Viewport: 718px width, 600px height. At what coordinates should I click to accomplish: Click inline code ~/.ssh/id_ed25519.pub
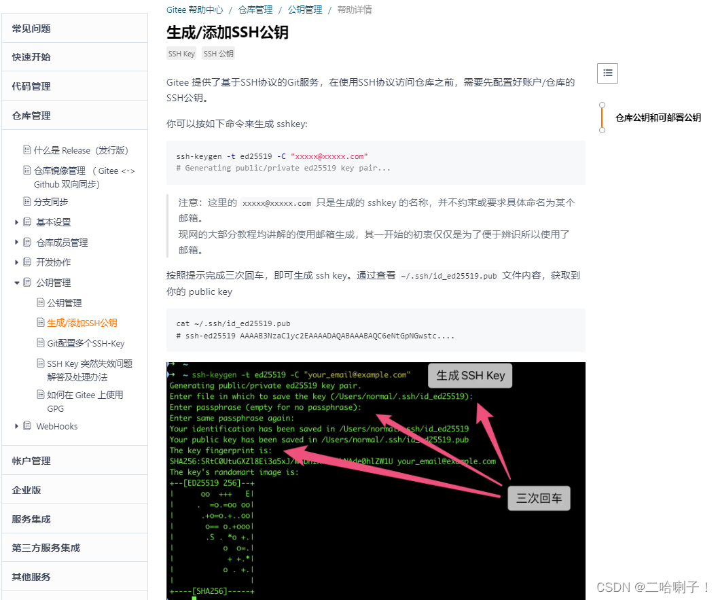(x=448, y=276)
